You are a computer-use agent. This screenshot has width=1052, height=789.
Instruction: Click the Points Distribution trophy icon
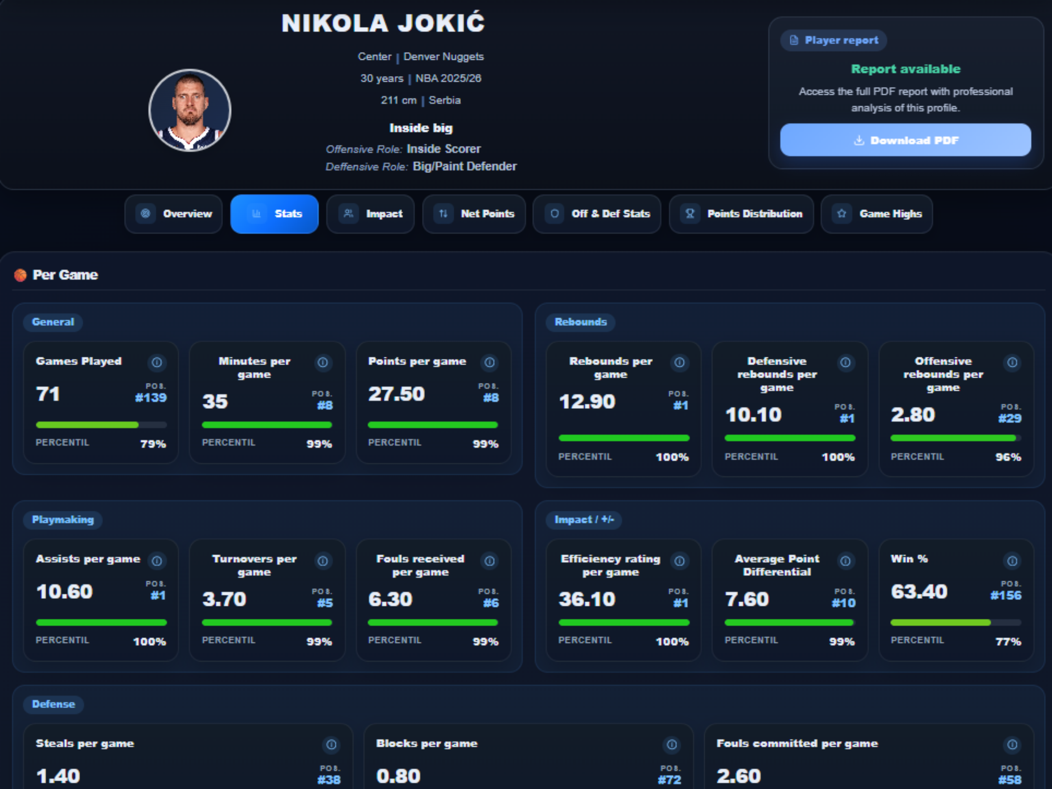(x=690, y=214)
